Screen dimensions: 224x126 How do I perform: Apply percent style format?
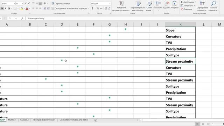(x=98, y=8)
